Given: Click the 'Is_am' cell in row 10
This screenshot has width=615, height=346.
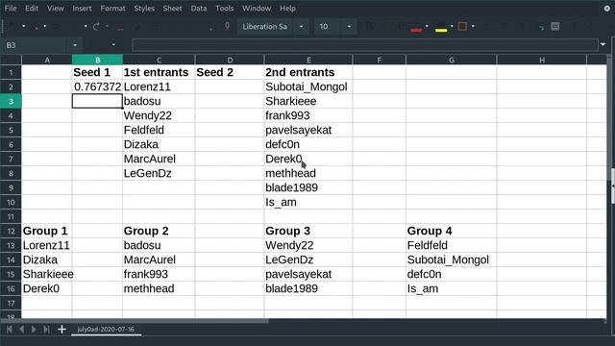Looking at the screenshot, I should tap(308, 202).
